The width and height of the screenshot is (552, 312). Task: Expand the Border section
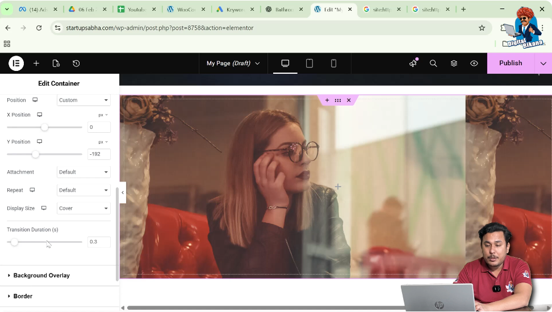pos(23,296)
